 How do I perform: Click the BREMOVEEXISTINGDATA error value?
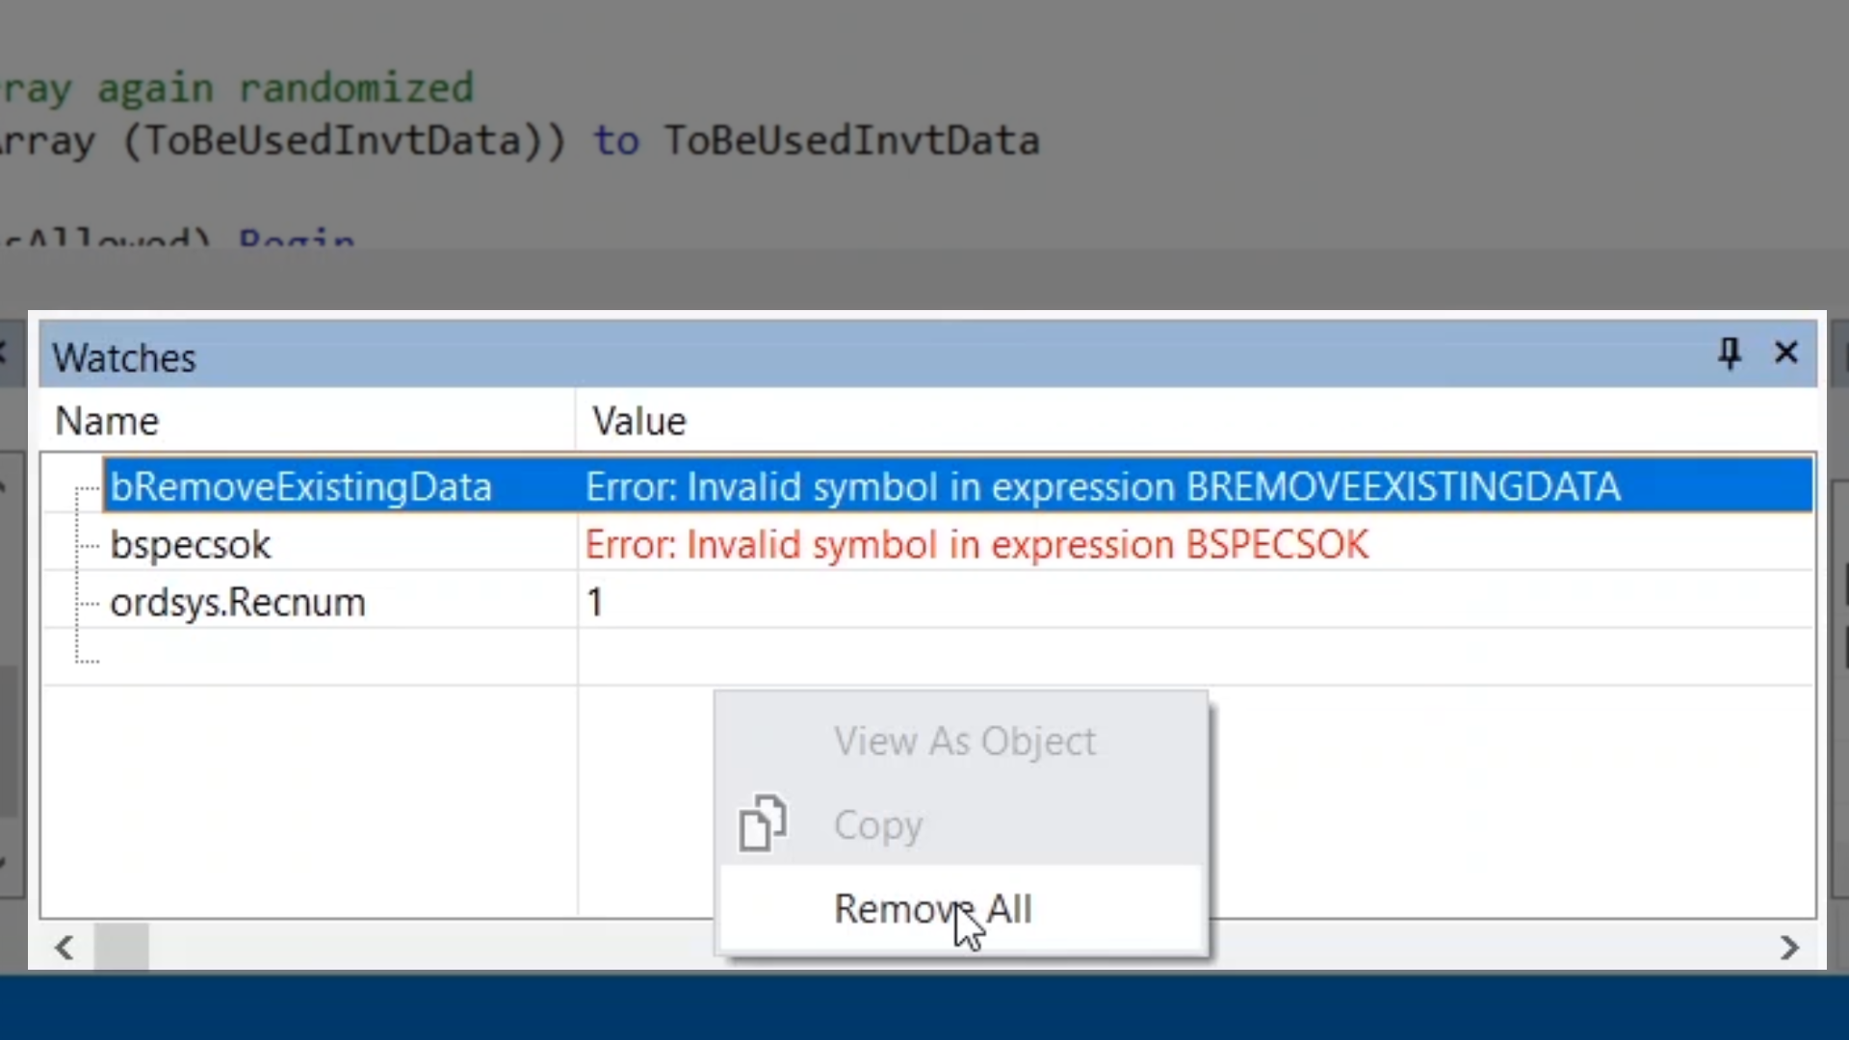click(x=1102, y=487)
